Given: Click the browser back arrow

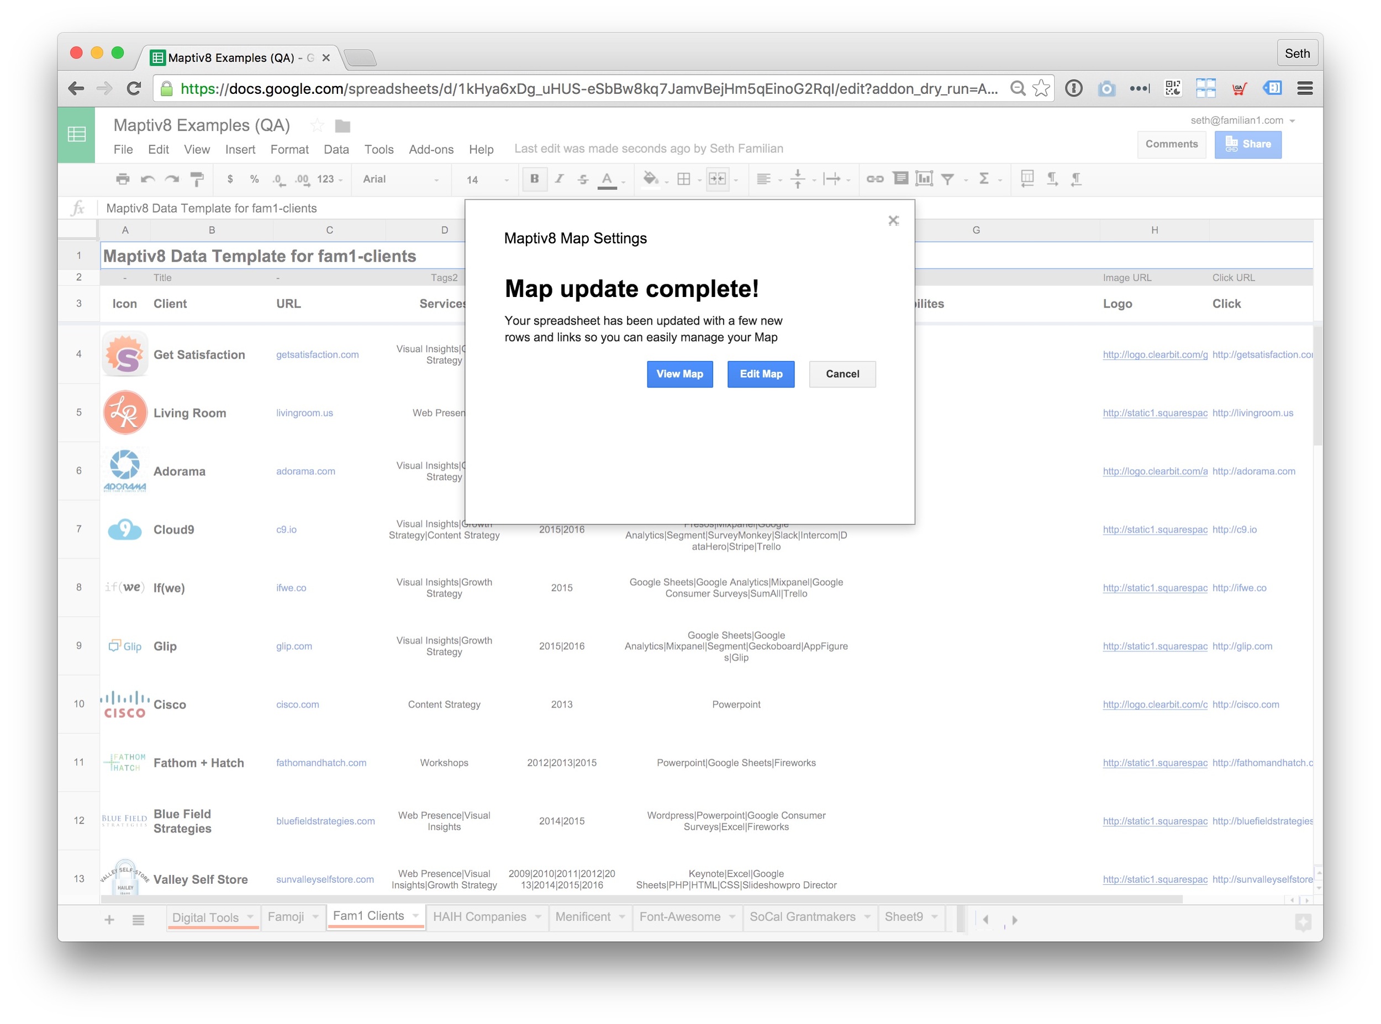Looking at the screenshot, I should 76,89.
